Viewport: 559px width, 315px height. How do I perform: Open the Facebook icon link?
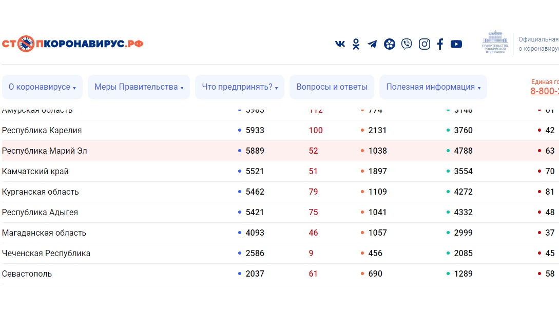pyautogui.click(x=440, y=44)
